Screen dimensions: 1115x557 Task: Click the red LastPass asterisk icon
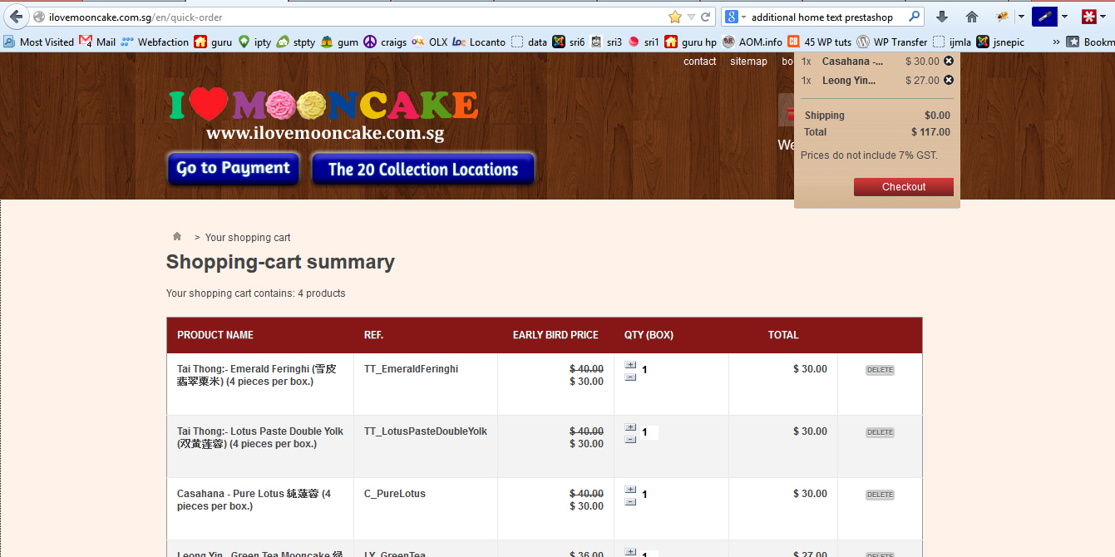pyautogui.click(x=1088, y=17)
